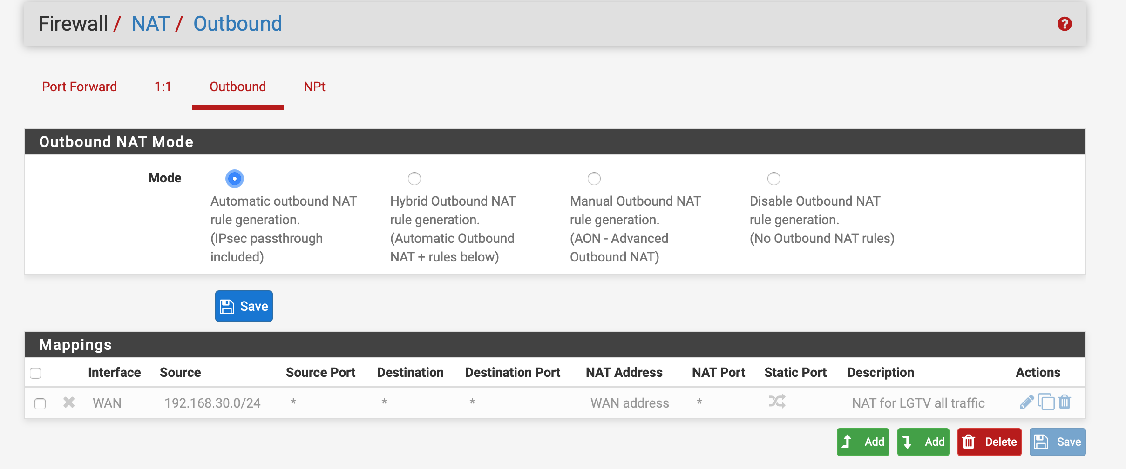Click the red Delete mappings button
This screenshot has width=1126, height=469.
click(x=989, y=442)
